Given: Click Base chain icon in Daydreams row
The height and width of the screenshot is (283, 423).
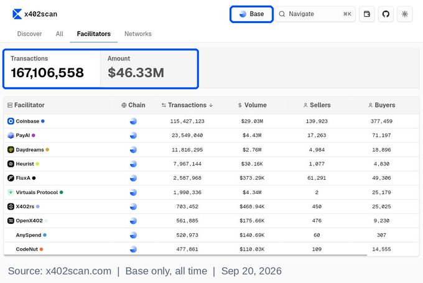Looking at the screenshot, I should [x=133, y=150].
